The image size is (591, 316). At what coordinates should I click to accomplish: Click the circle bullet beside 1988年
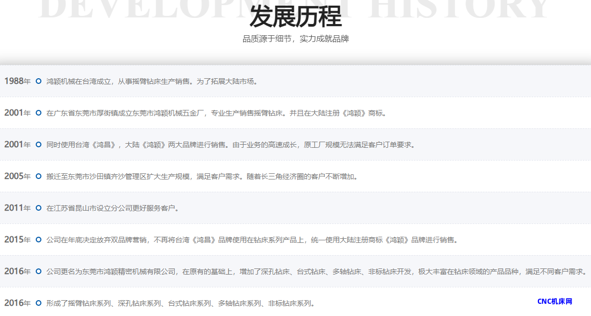(38, 81)
